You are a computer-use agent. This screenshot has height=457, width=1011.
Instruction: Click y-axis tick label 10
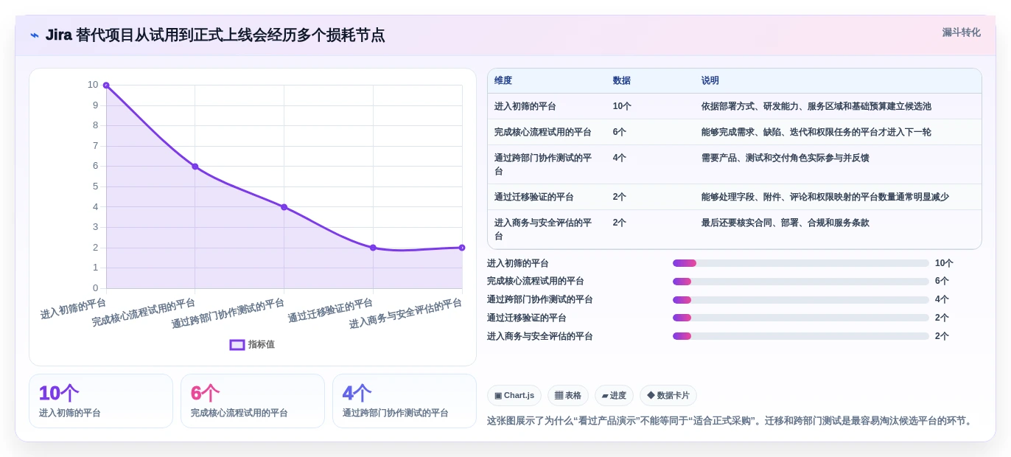[x=93, y=85]
